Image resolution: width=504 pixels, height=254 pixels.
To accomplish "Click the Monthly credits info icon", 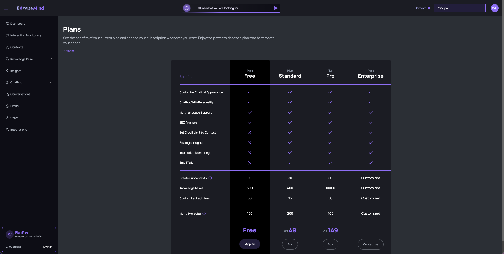I will point(204,214).
